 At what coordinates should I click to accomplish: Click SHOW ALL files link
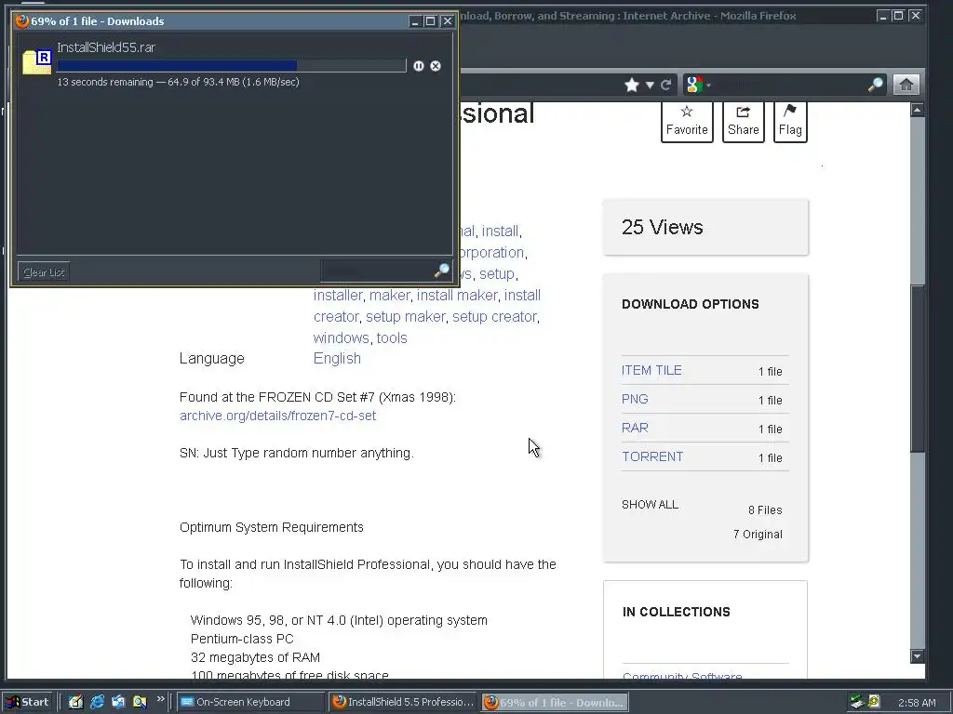click(650, 505)
